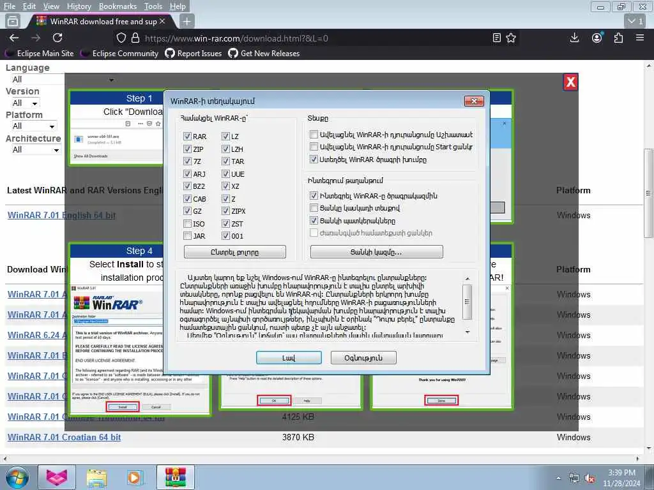Open the File menu
Viewport: 654px width, 490px height.
(x=9, y=6)
